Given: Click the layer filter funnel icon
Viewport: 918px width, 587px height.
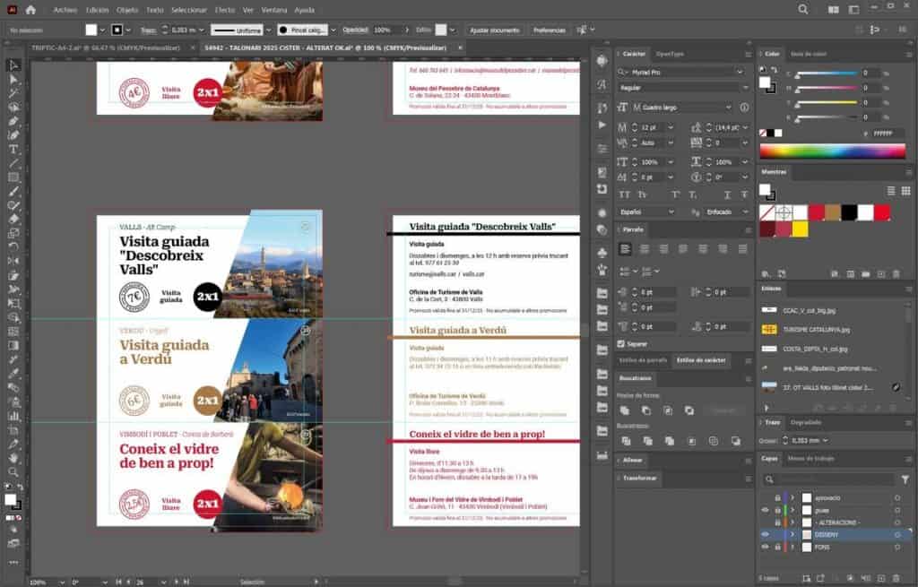Looking at the screenshot, I should pyautogui.click(x=905, y=479).
